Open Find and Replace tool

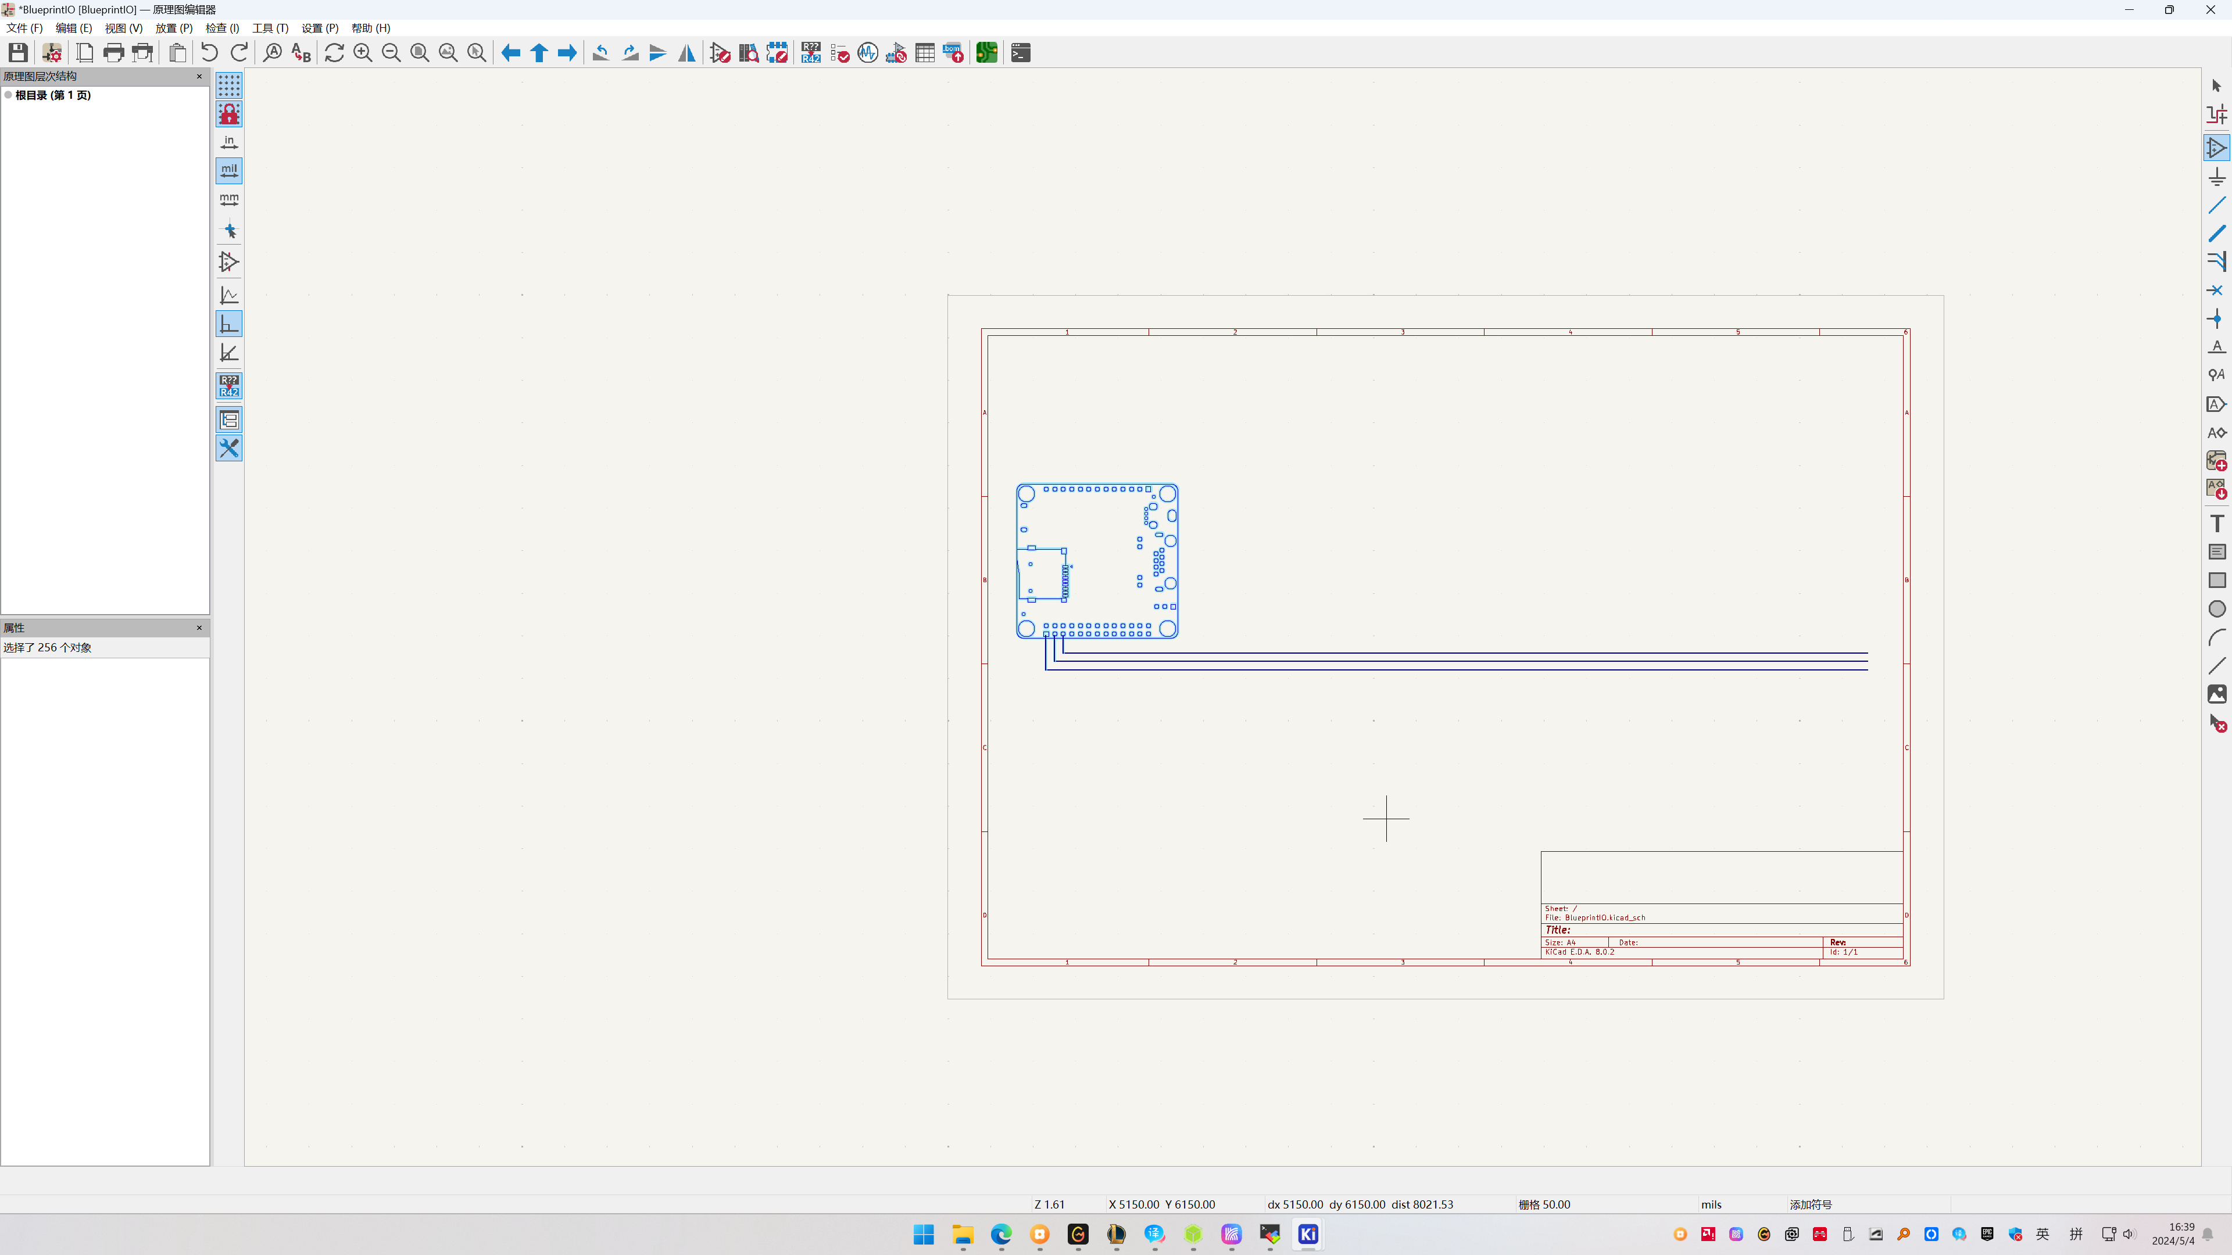301,53
